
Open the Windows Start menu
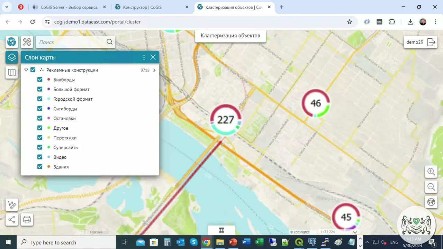click(8, 242)
